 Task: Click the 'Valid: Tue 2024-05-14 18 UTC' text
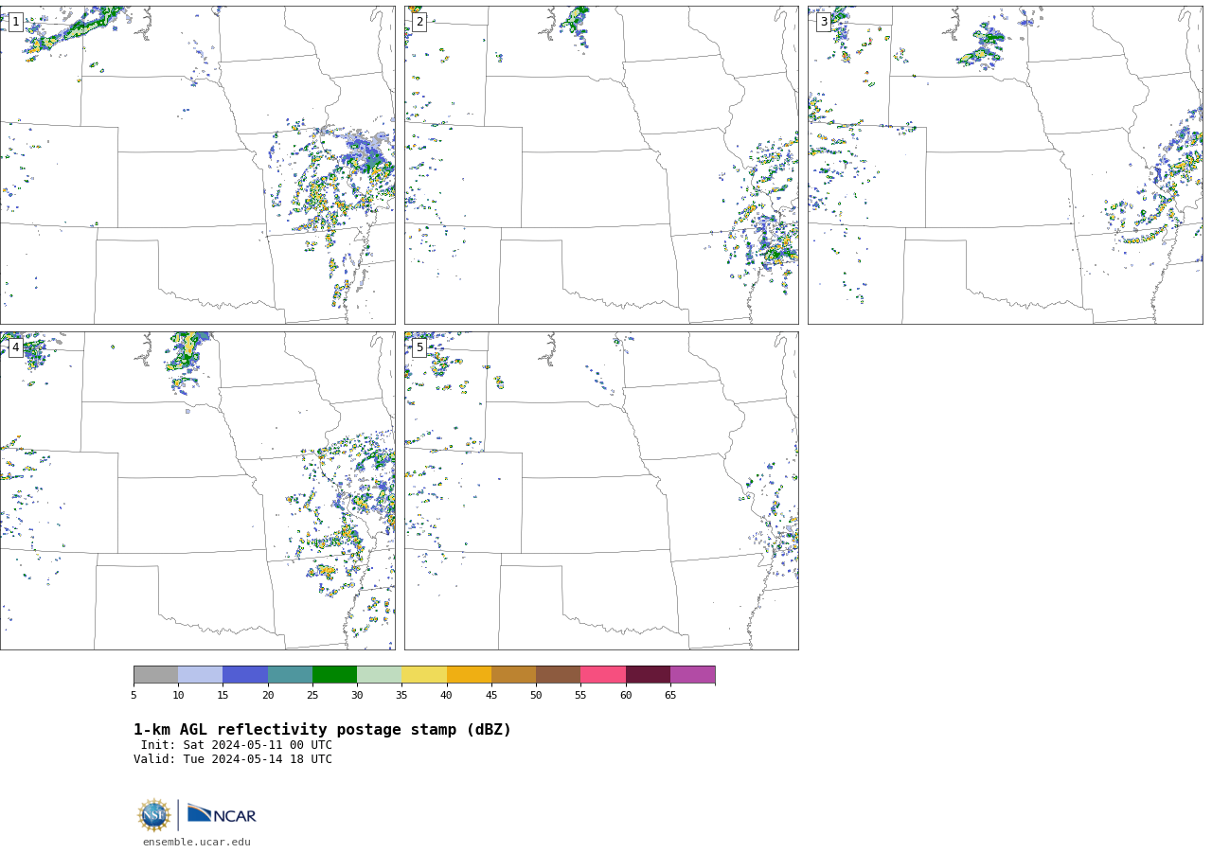[233, 759]
